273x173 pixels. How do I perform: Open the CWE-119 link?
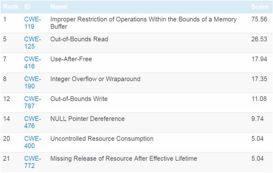pyautogui.click(x=33, y=23)
